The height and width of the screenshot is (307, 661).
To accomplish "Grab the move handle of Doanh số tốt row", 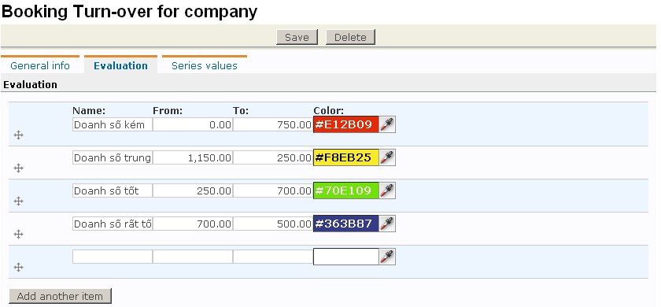I will 18,202.
